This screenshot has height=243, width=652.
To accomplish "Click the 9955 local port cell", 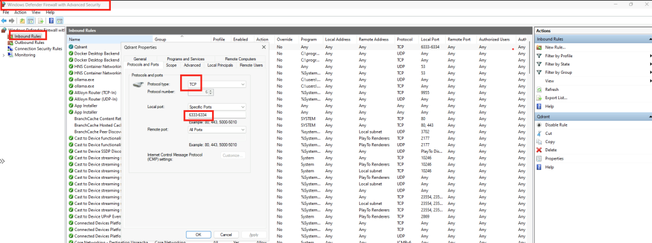I will [x=425, y=93].
